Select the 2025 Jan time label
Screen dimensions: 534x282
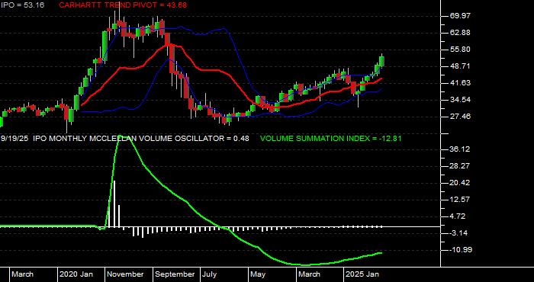(362, 274)
